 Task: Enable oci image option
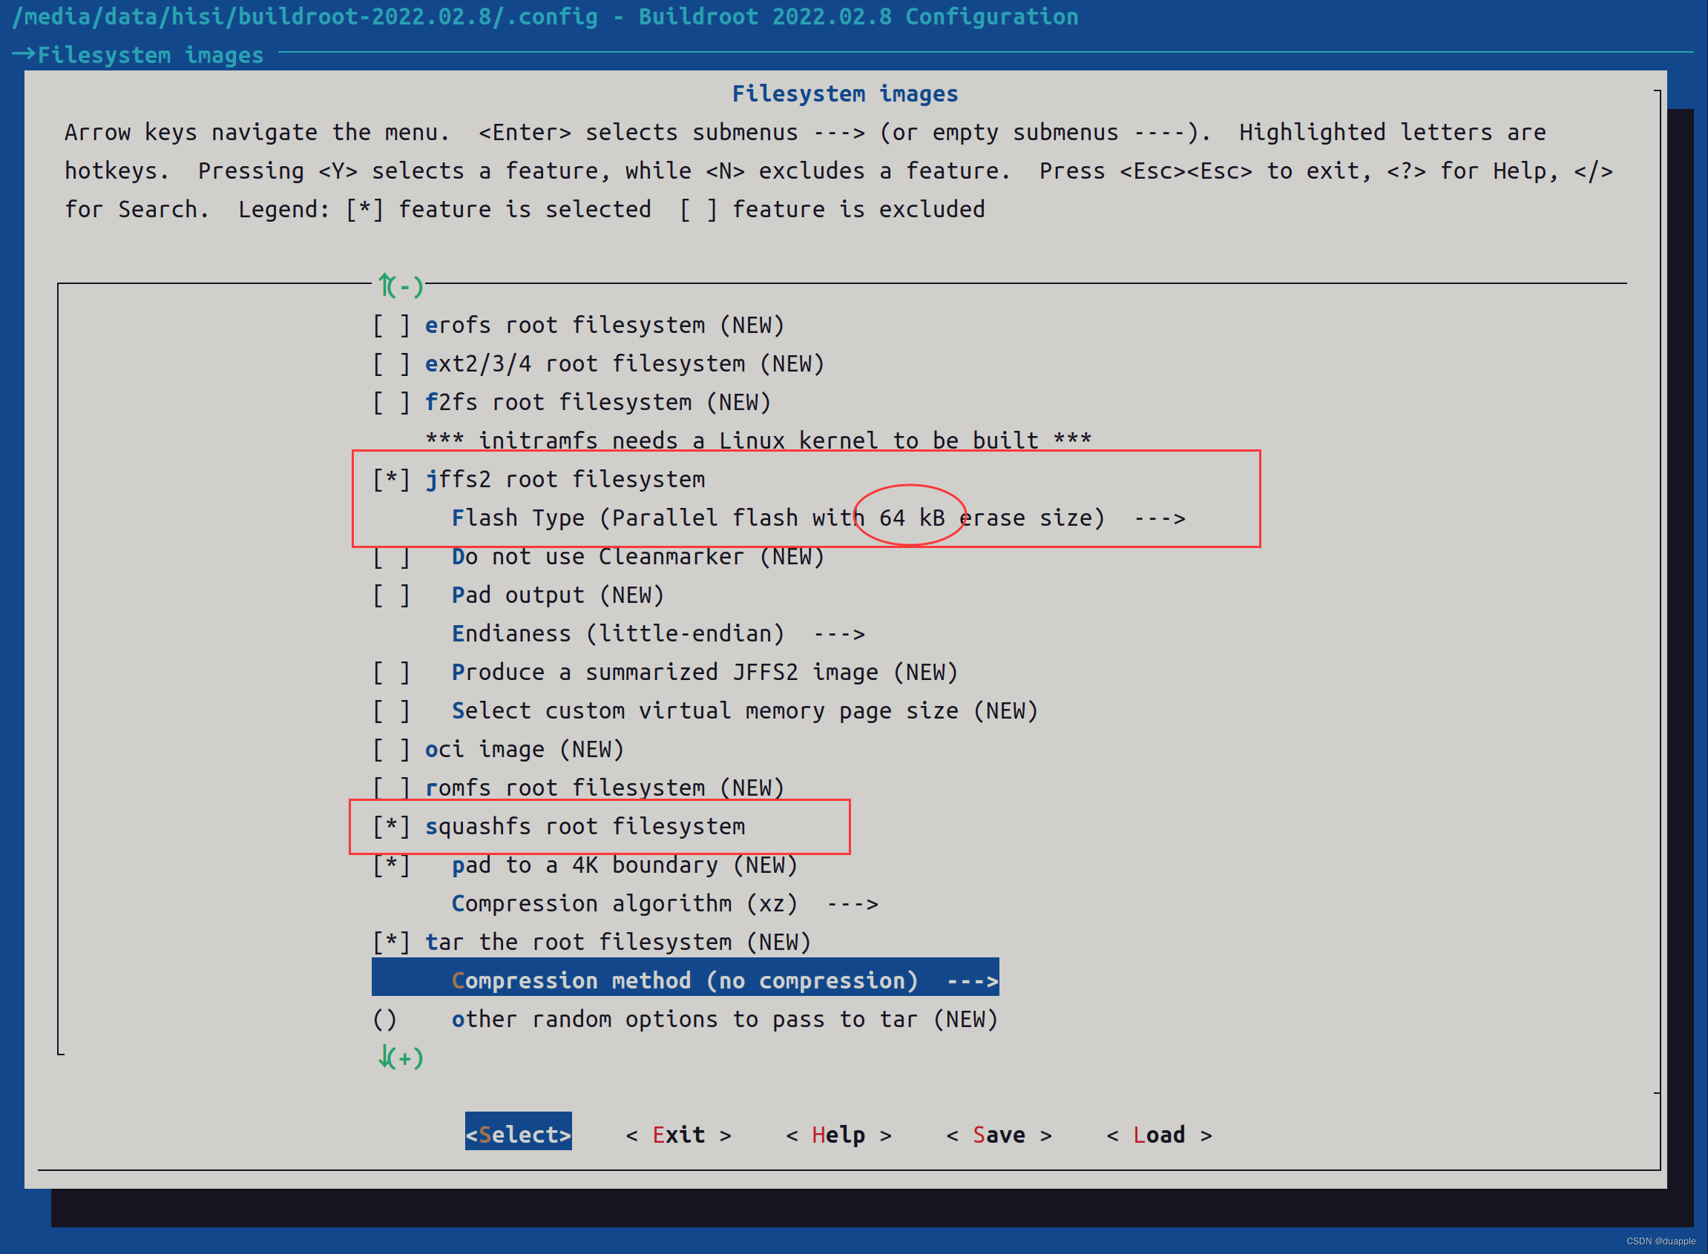(x=391, y=750)
